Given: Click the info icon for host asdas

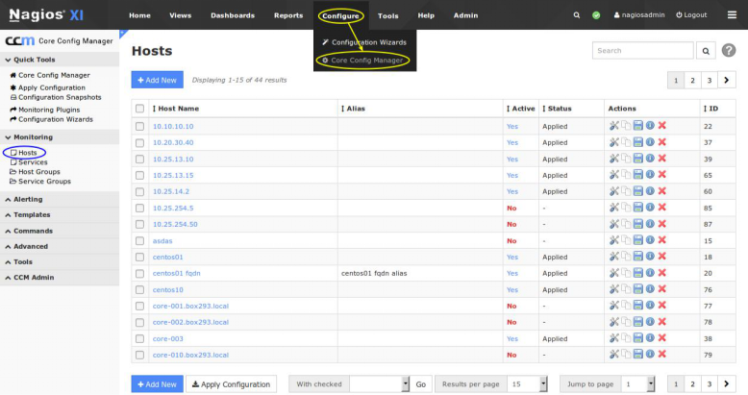Looking at the screenshot, I should [x=650, y=240].
